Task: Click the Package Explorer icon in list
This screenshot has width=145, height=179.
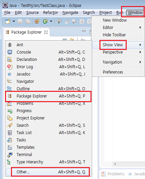Action: point(10,96)
